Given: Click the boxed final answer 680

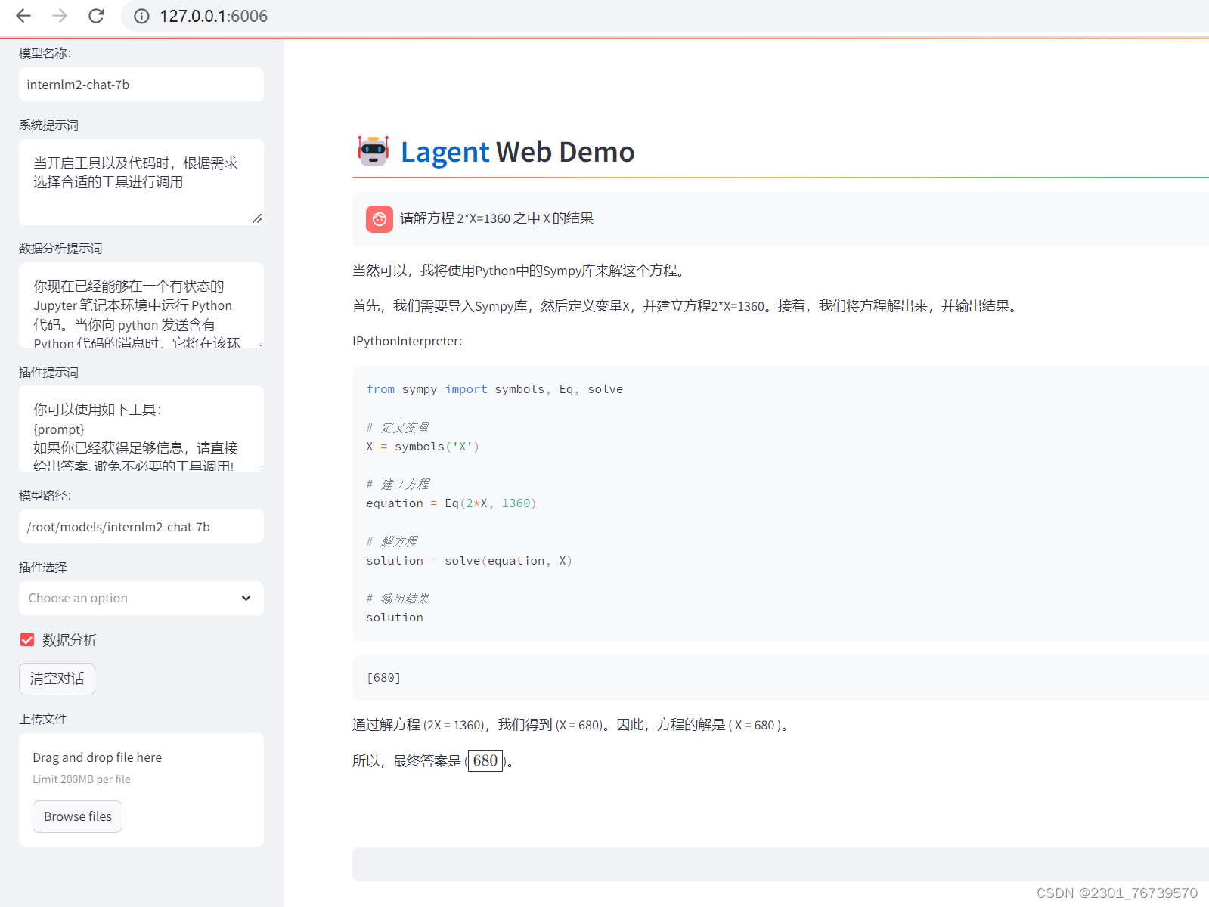Looking at the screenshot, I should pyautogui.click(x=485, y=760).
